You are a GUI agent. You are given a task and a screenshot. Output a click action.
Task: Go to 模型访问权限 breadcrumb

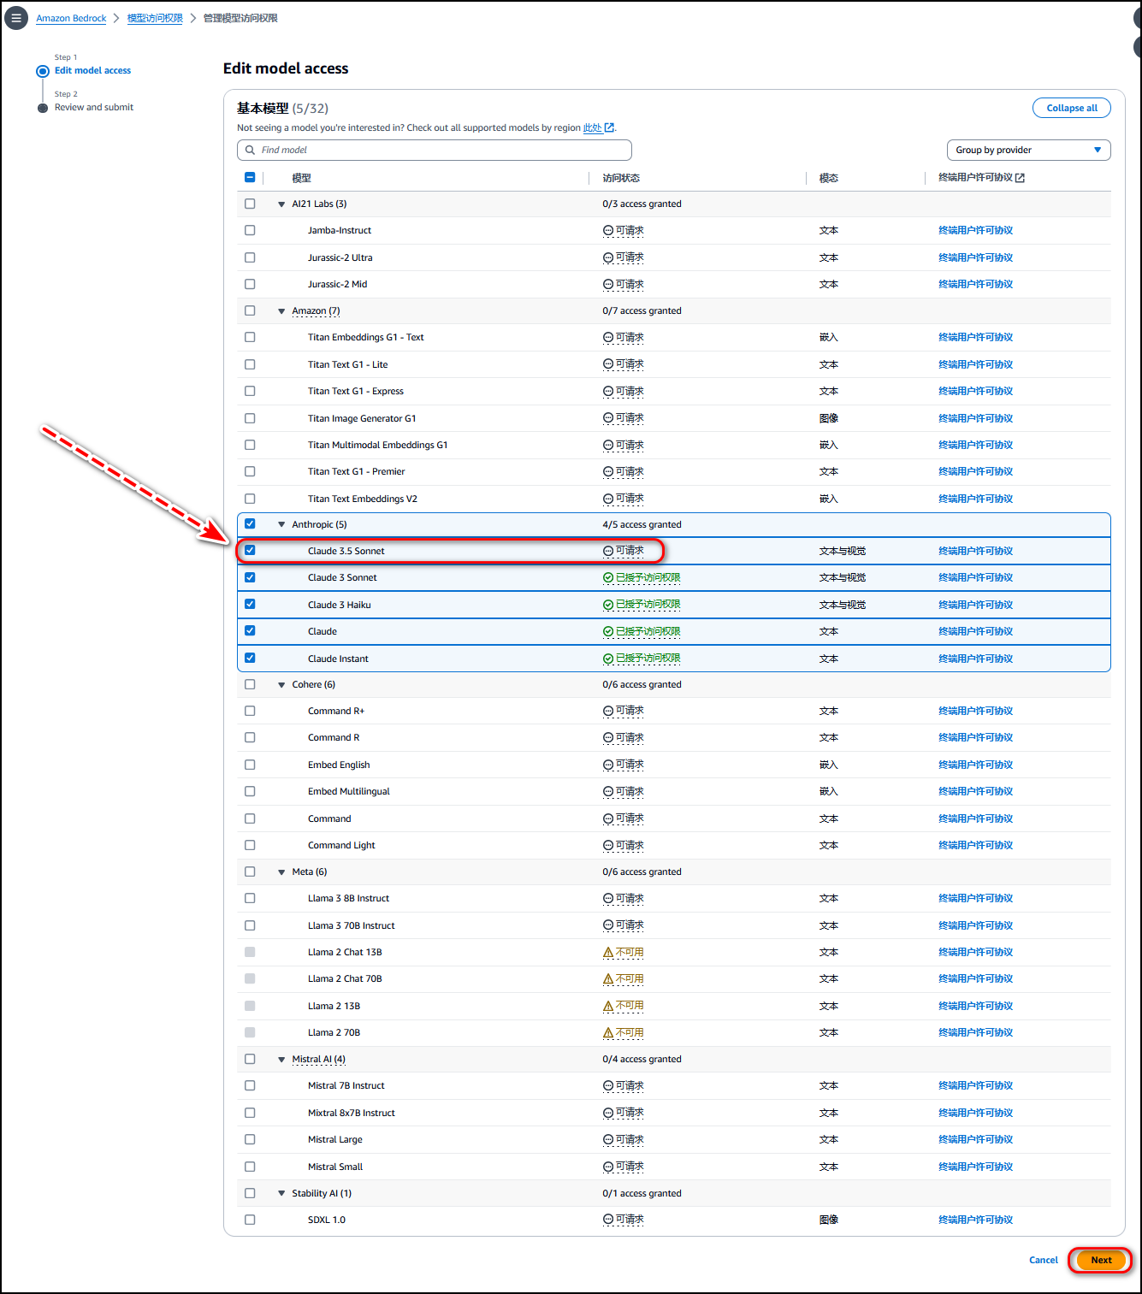coord(155,18)
